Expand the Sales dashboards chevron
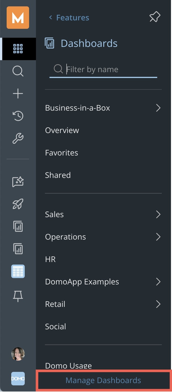Image resolution: width=172 pixels, height=392 pixels. click(158, 214)
